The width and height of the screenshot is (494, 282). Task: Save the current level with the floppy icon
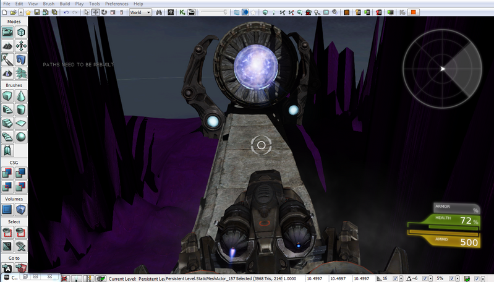37,12
